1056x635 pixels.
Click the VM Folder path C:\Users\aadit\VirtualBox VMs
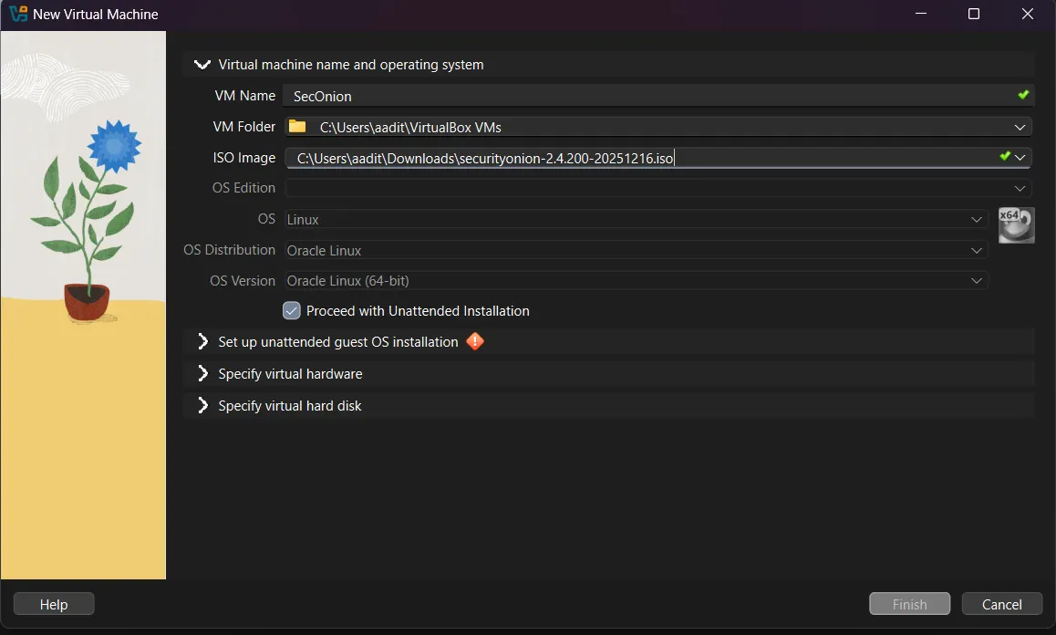coord(410,128)
